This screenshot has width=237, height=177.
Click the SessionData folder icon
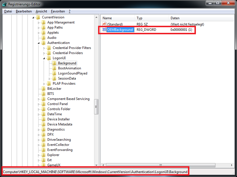coord(54,78)
